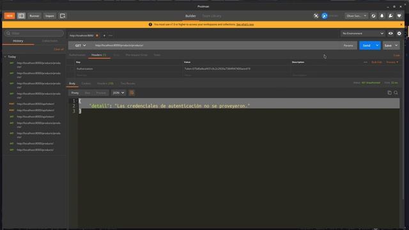Image resolution: width=409 pixels, height=230 pixels.
Task: Open the header columns ellipsis menu
Action: pos(365,63)
